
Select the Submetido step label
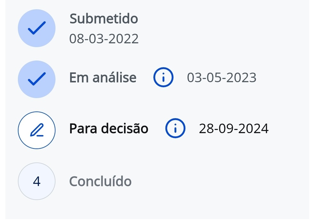click(x=104, y=19)
